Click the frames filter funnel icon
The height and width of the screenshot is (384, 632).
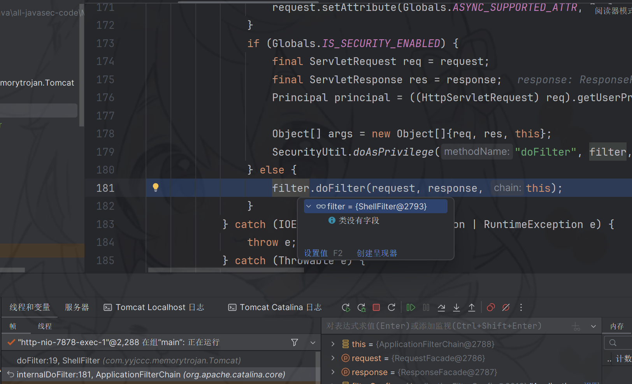pos(295,342)
